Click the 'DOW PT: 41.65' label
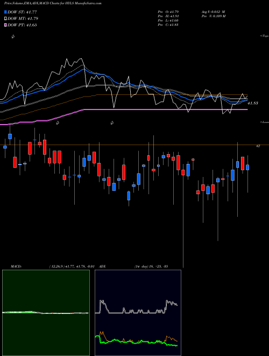The height and width of the screenshot is (356, 269). (22, 25)
